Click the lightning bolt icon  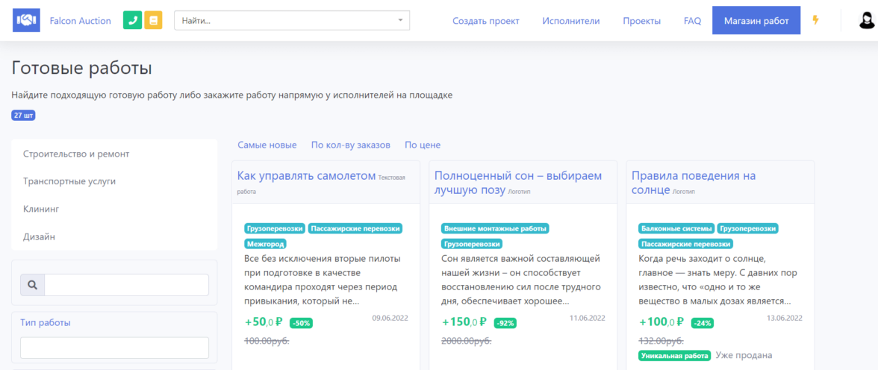click(x=815, y=20)
